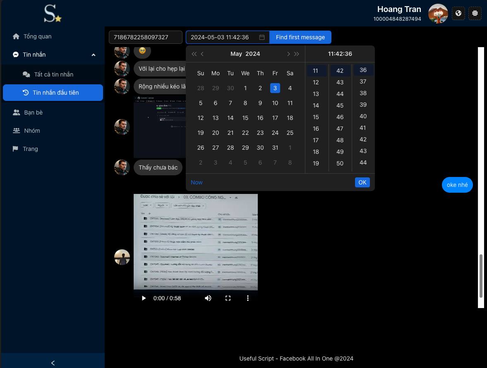This screenshot has width=487, height=368.
Task: Click the date time input field
Action: (x=227, y=37)
